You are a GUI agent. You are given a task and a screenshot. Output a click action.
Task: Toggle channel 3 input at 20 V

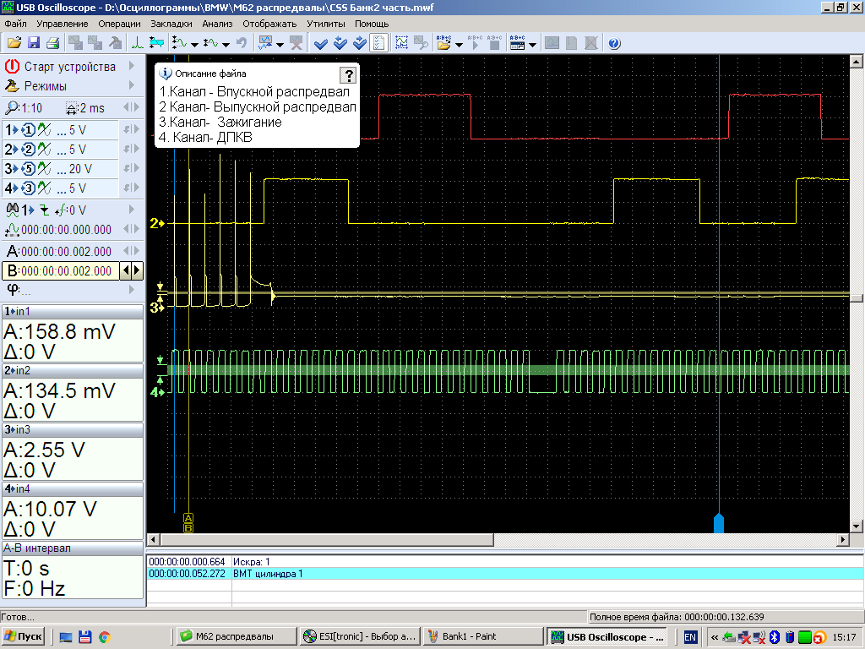pyautogui.click(x=27, y=168)
